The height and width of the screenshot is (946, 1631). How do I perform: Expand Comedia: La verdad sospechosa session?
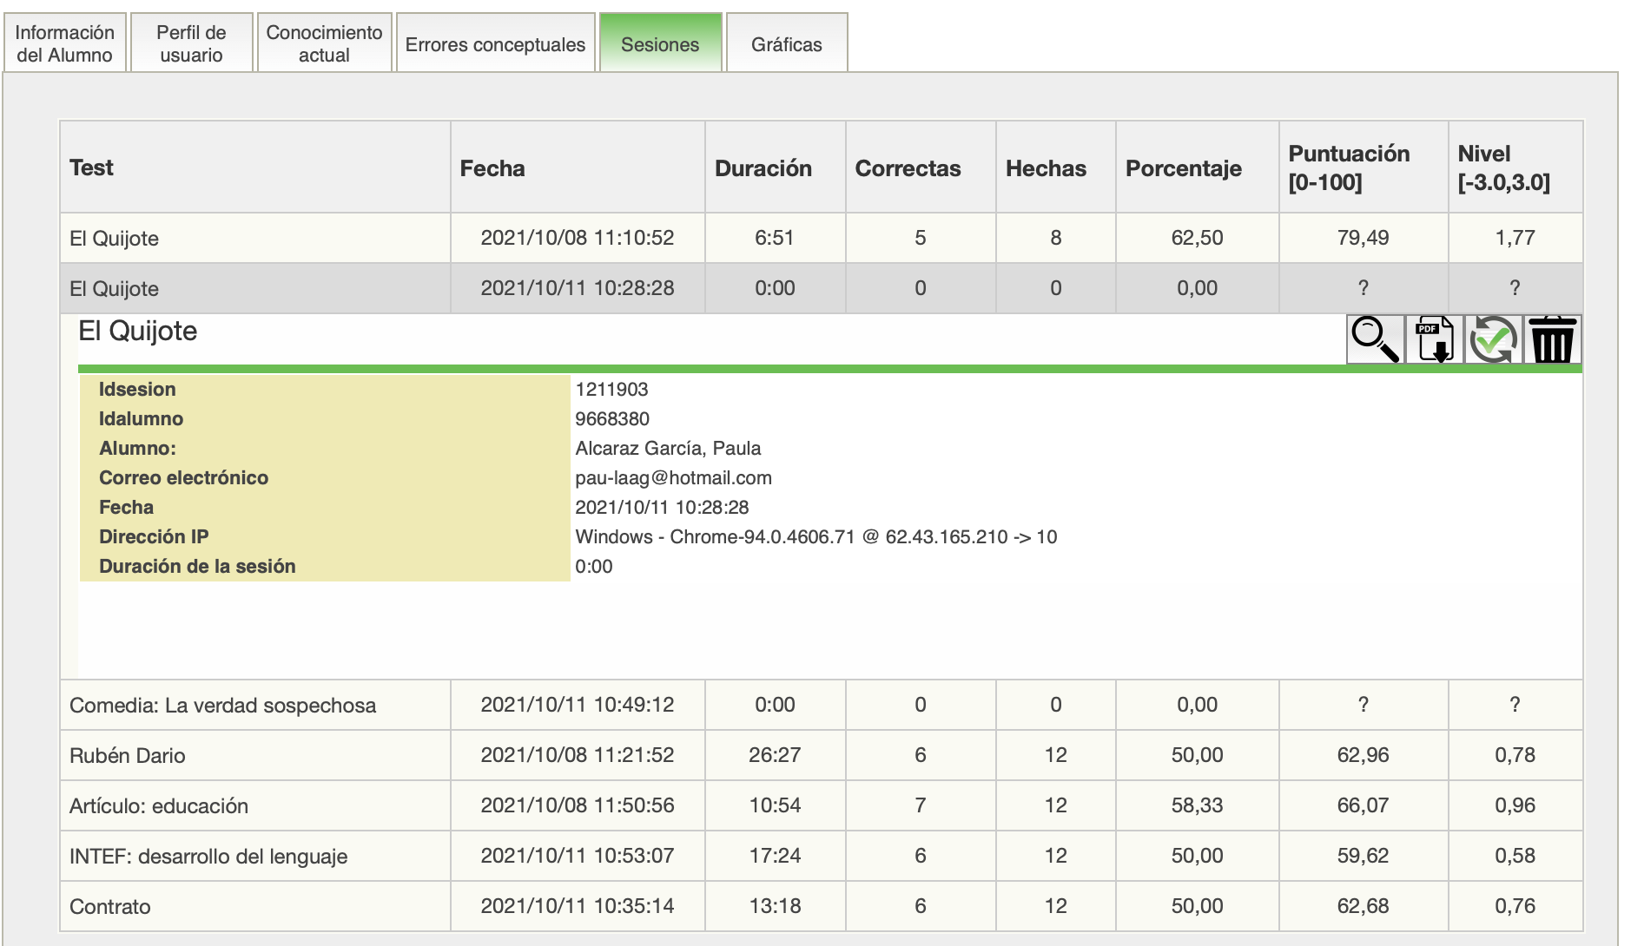click(254, 705)
